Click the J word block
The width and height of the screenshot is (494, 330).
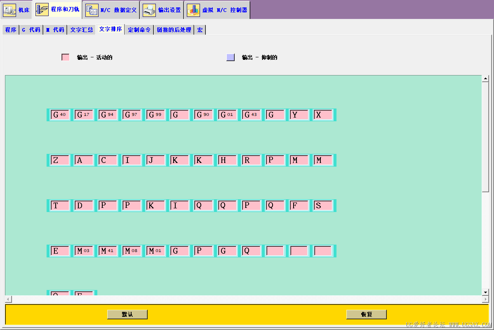coord(155,160)
